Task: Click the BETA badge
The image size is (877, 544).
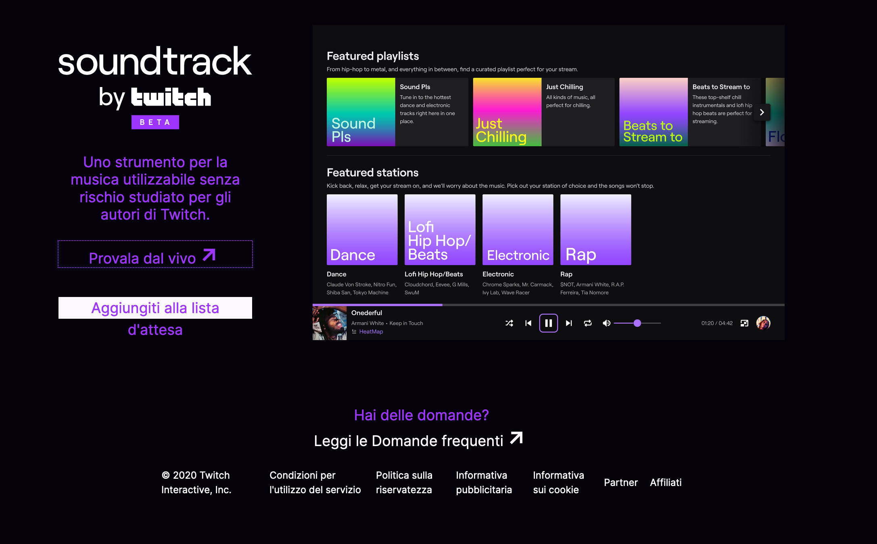Action: 155,122
